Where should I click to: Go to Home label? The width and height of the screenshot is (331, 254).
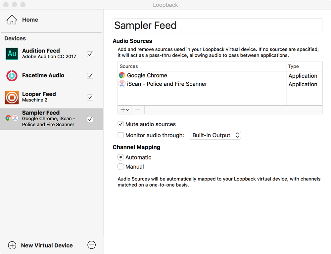30,20
